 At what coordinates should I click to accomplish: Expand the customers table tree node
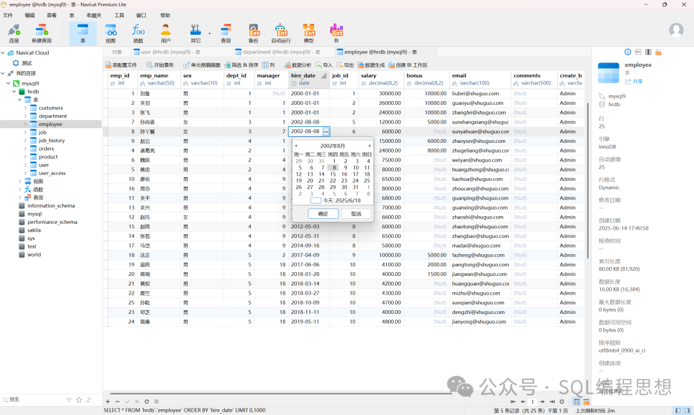tap(26, 108)
